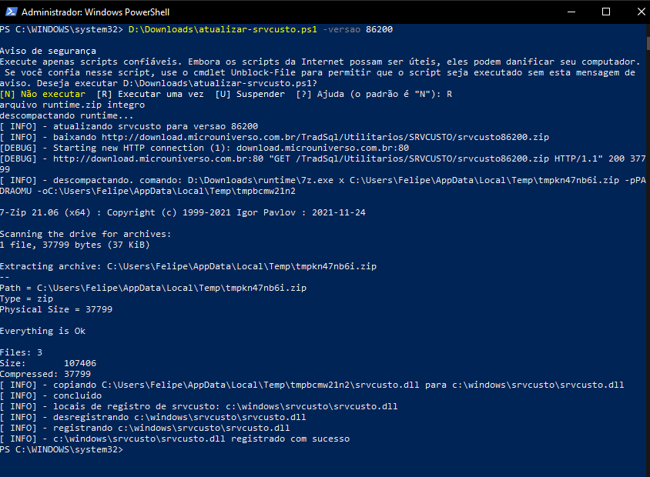This screenshot has height=477, width=650.
Task: Click the '-versao' parameter in command
Action: coord(342,29)
